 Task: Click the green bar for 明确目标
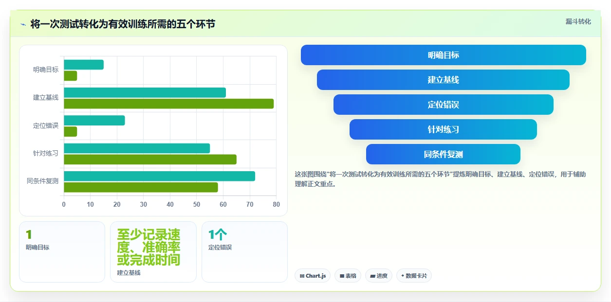(71, 76)
